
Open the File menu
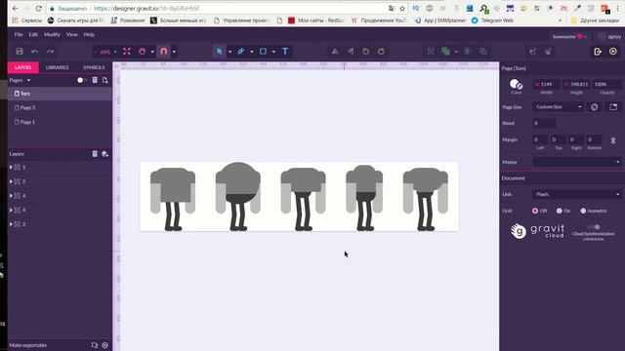pos(19,35)
